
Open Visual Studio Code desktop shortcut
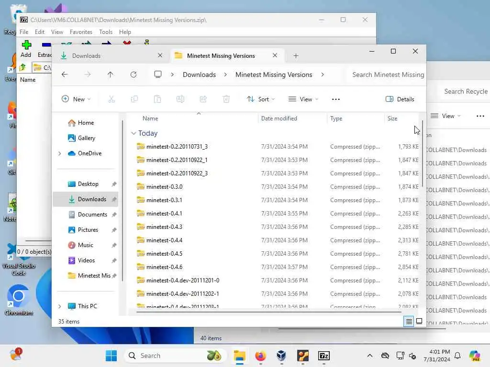click(19, 259)
